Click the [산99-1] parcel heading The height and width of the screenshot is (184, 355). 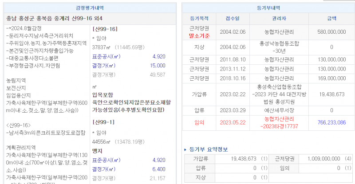(x=103, y=121)
